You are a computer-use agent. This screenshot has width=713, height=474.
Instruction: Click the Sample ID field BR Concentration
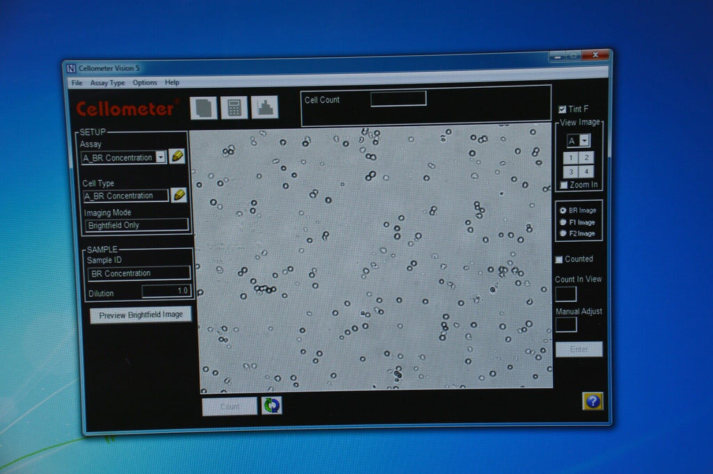click(139, 273)
